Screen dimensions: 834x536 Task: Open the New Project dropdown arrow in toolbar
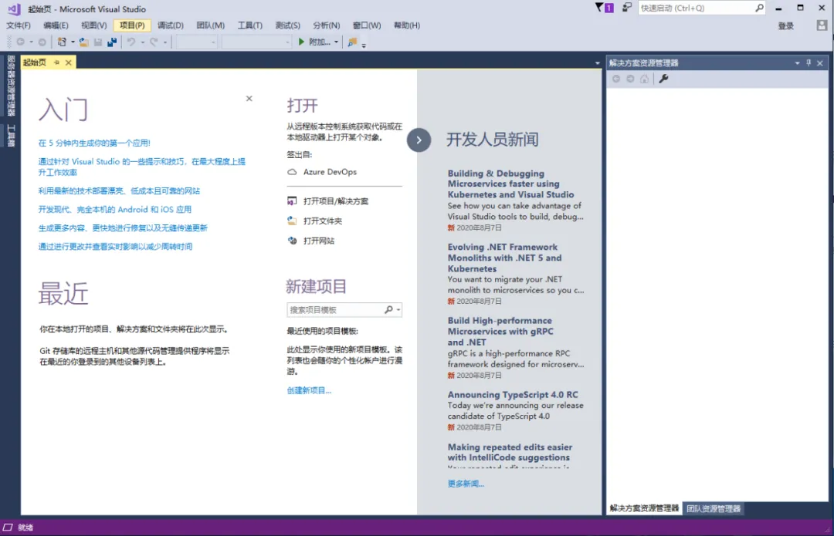(73, 42)
